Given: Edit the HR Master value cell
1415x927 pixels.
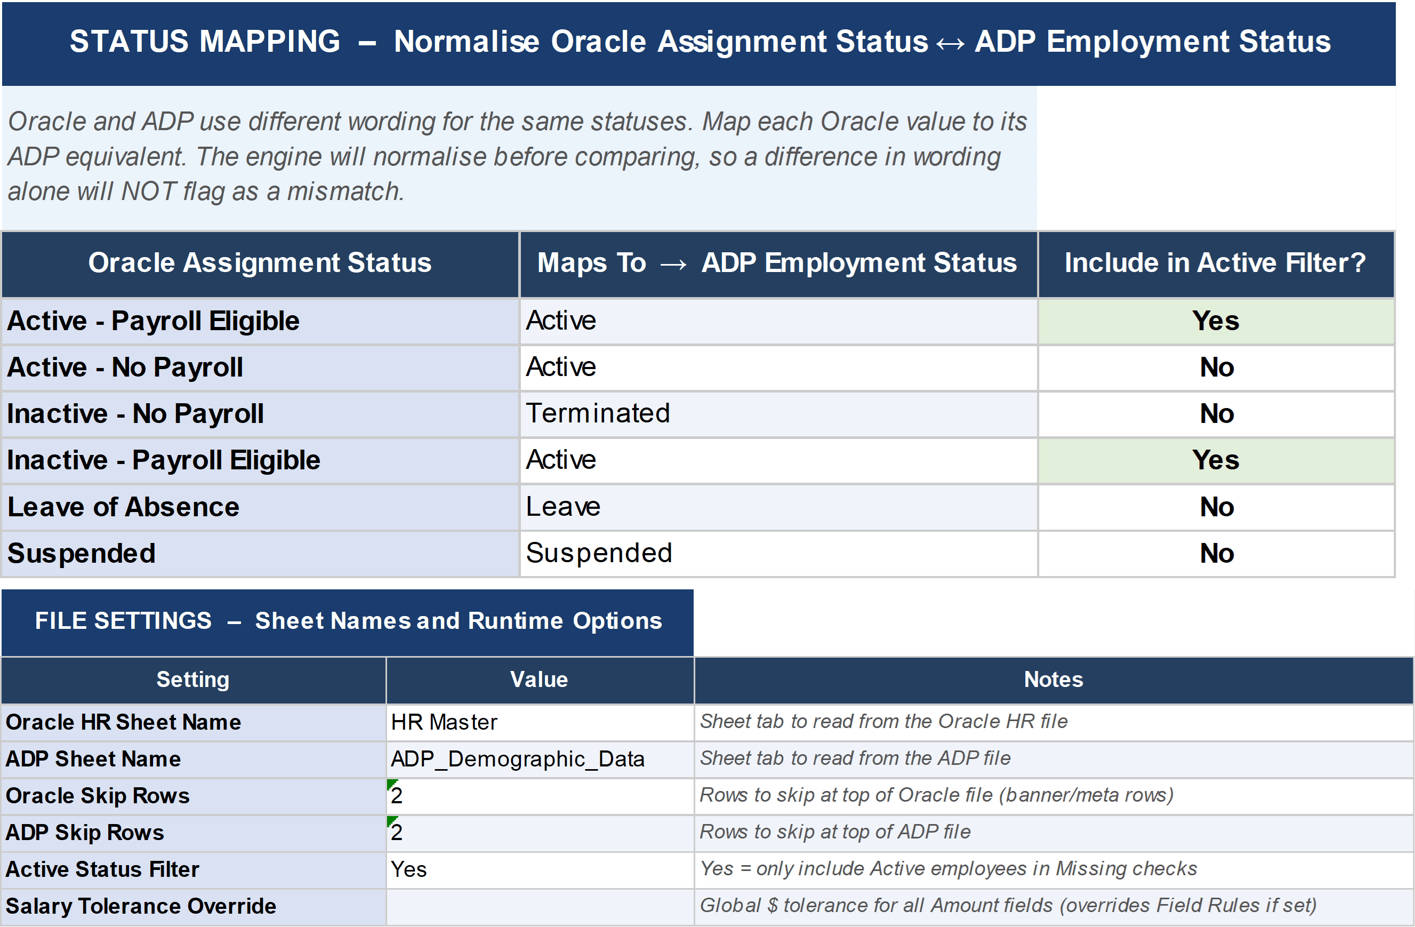Looking at the screenshot, I should tap(540, 723).
